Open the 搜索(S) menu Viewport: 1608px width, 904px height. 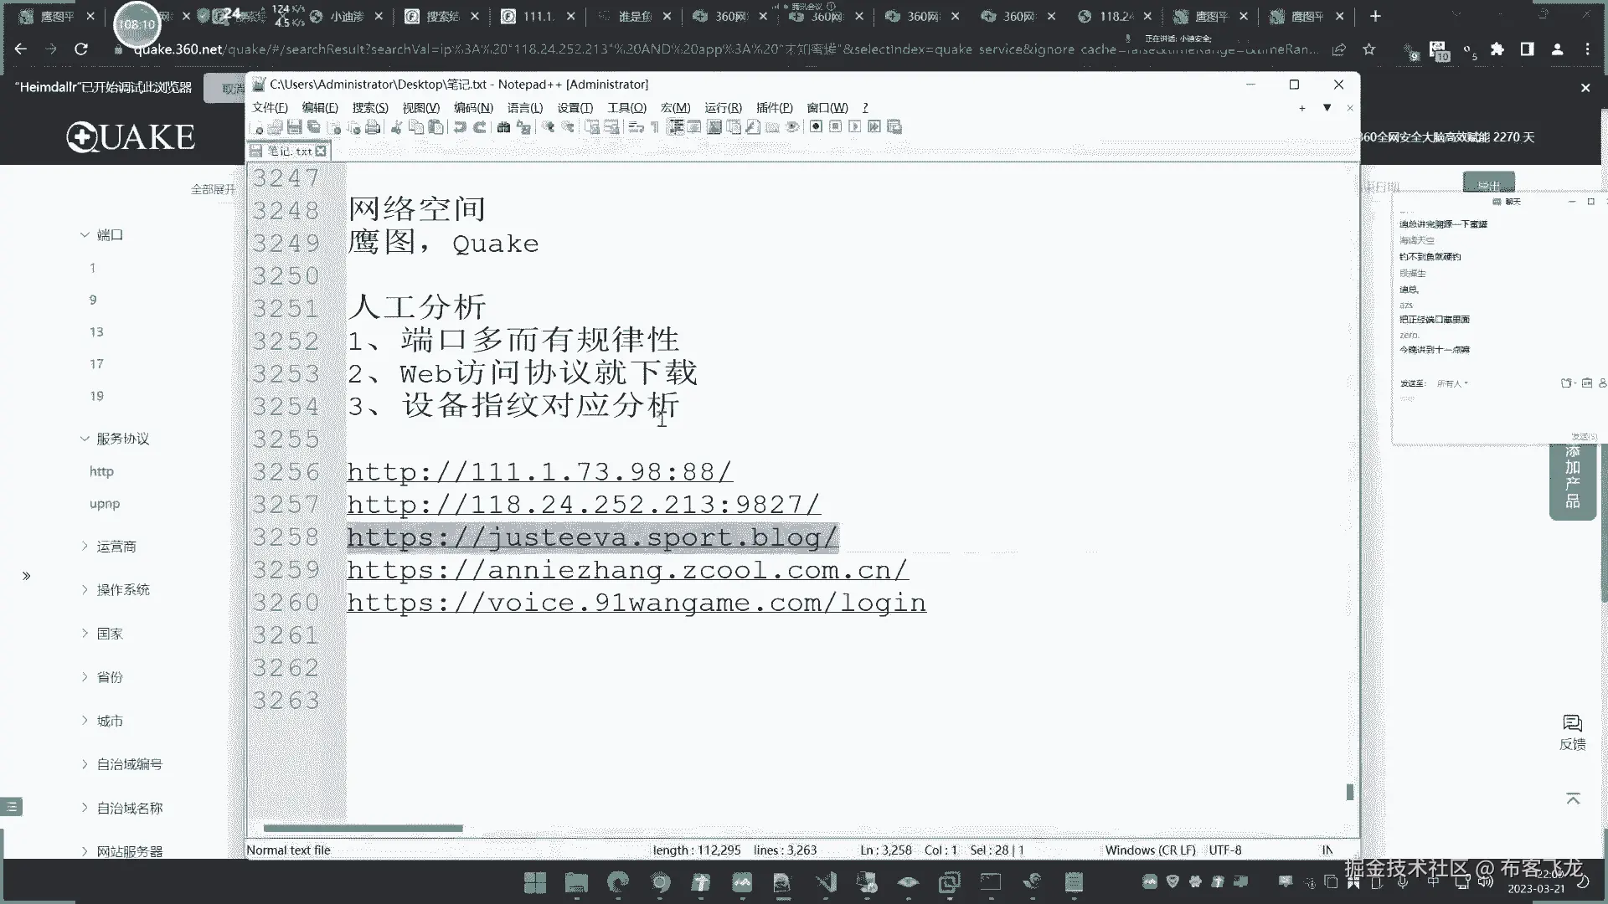pyautogui.click(x=369, y=108)
